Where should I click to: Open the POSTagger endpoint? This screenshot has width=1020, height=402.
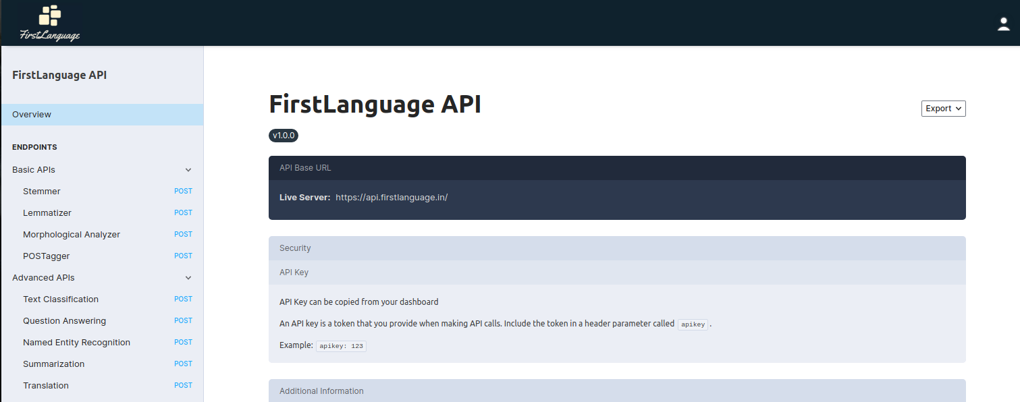[x=47, y=256]
